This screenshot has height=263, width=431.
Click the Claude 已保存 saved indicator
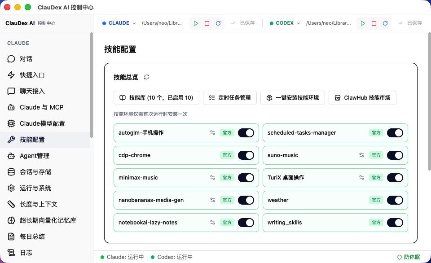pos(243,23)
